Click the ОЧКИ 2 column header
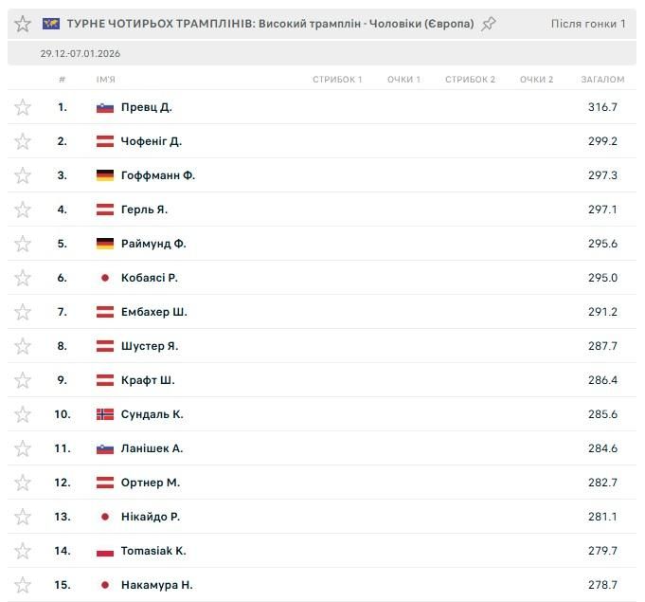 (x=536, y=80)
